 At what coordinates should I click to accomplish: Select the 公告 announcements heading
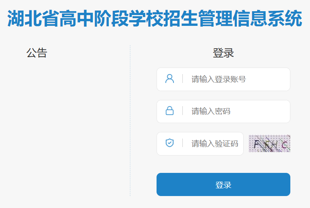(x=37, y=53)
